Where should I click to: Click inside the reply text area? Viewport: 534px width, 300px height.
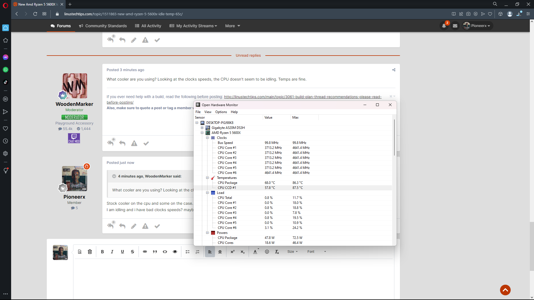point(234,279)
